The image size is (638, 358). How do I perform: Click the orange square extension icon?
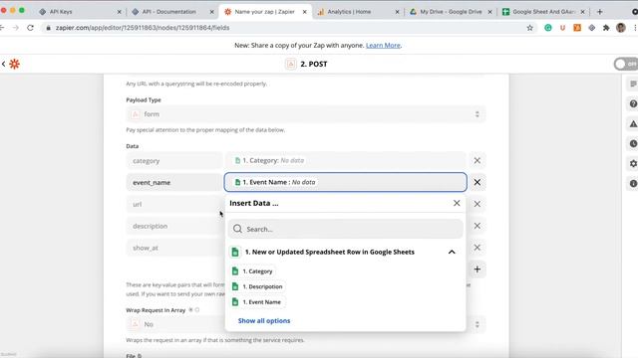click(x=577, y=28)
